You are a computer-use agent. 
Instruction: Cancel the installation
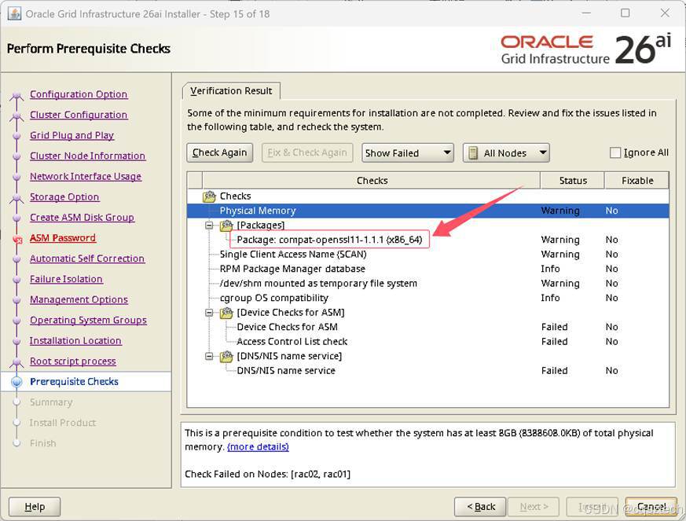point(651,507)
